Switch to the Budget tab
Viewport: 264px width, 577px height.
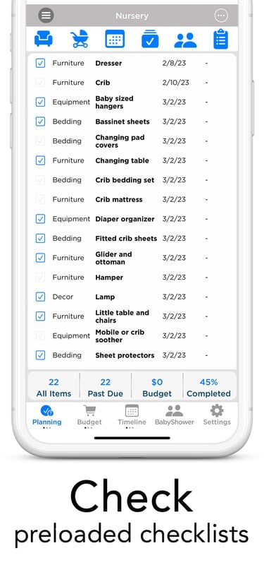coord(89,416)
